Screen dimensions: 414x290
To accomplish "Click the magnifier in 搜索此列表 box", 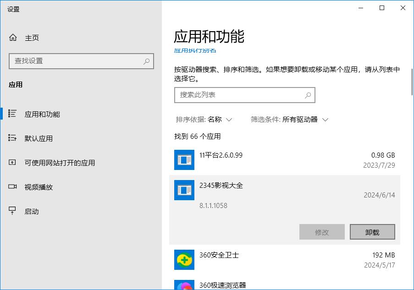I will point(308,95).
